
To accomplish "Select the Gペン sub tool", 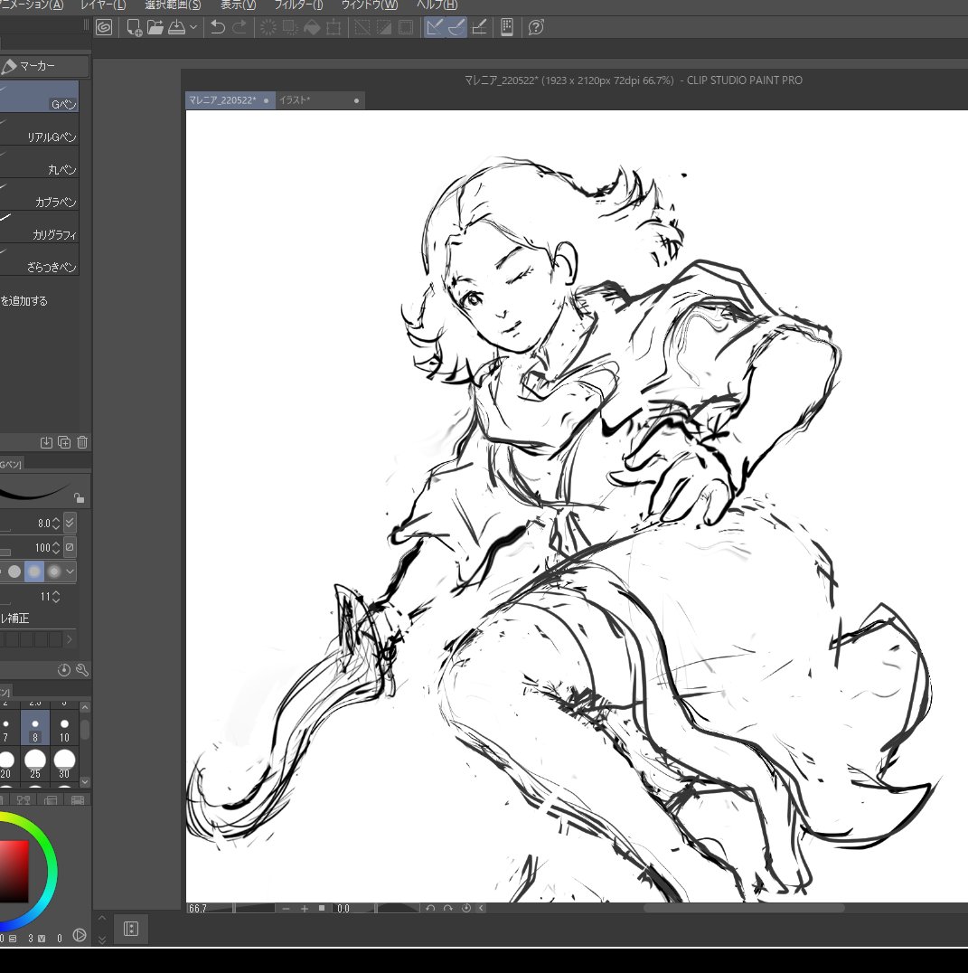I will (39, 97).
